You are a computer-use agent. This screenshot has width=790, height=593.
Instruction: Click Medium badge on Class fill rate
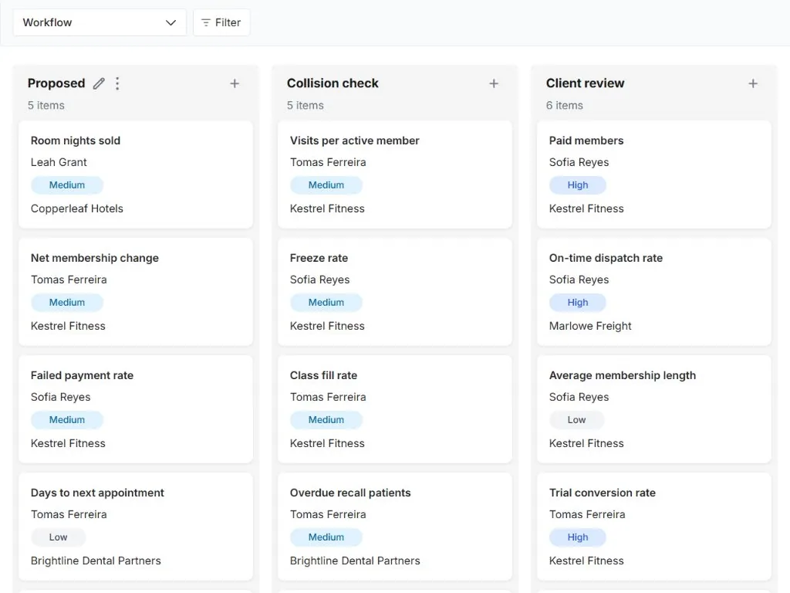[326, 420]
